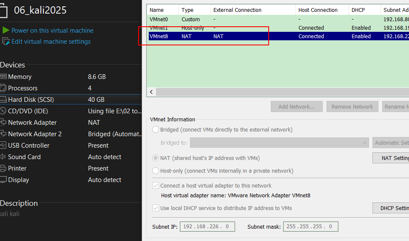
Task: Click the USB Controller icon
Action: tap(3, 145)
